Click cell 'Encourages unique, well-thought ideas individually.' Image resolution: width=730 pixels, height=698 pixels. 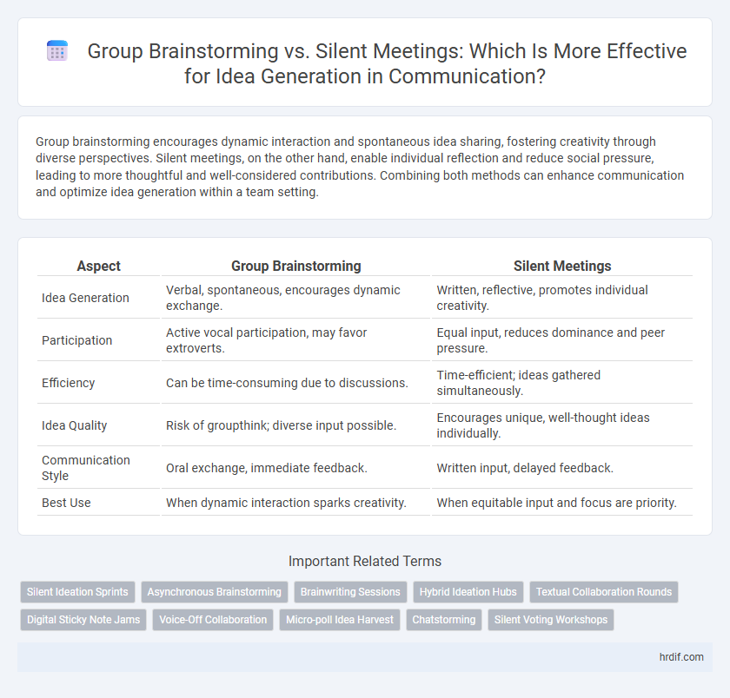[x=562, y=425]
